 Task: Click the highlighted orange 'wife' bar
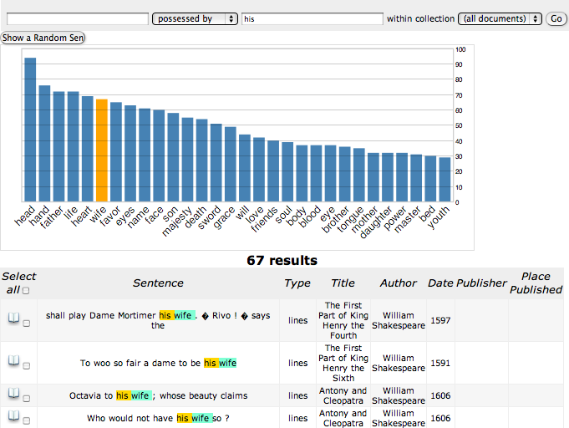click(102, 150)
